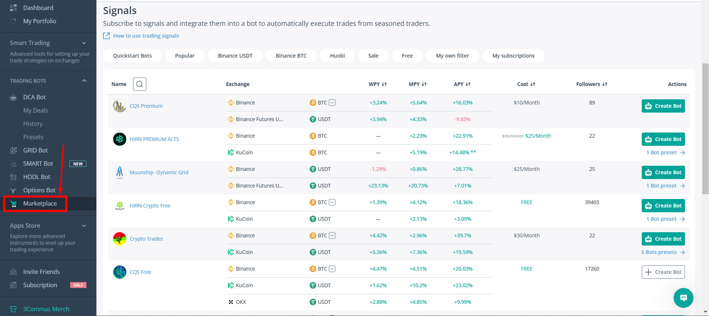
Task: Create Bot for Muunship -Dynamic Grid
Action: 663,172
